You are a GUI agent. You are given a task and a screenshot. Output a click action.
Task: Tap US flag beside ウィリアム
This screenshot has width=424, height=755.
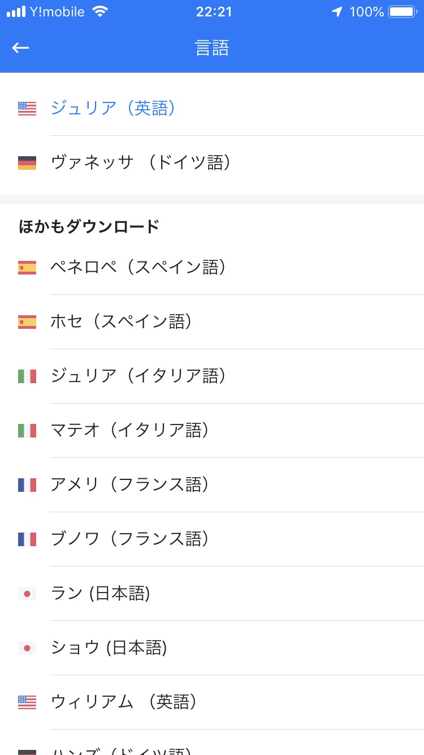tap(27, 702)
